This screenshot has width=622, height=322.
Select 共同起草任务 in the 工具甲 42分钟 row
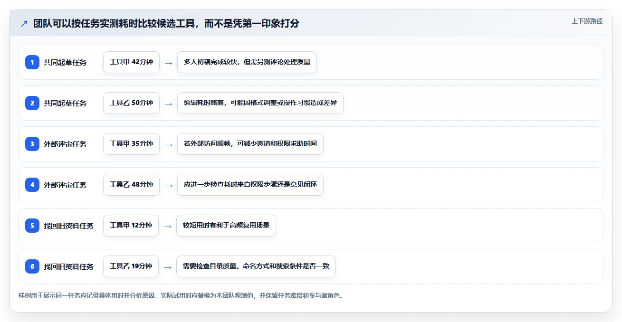[x=65, y=62]
